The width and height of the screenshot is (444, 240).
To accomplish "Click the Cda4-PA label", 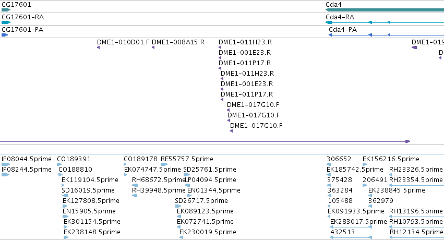I will (343, 30).
